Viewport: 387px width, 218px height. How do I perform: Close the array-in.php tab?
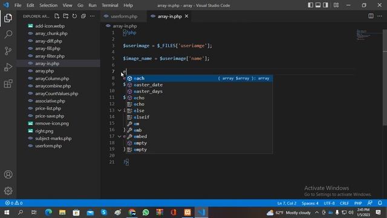pos(187,16)
